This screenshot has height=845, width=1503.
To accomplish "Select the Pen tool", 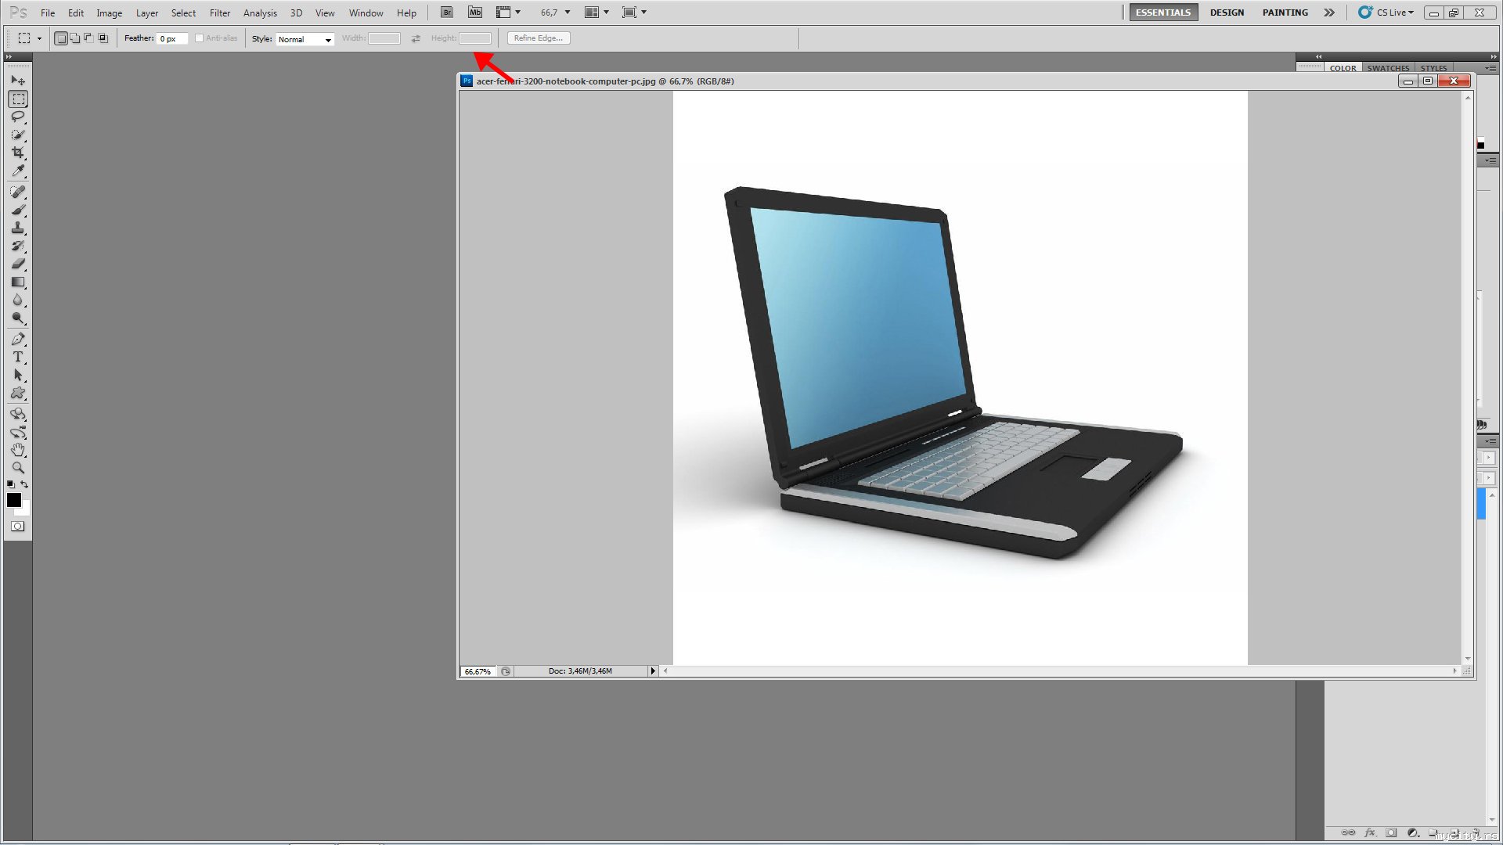I will coord(18,339).
